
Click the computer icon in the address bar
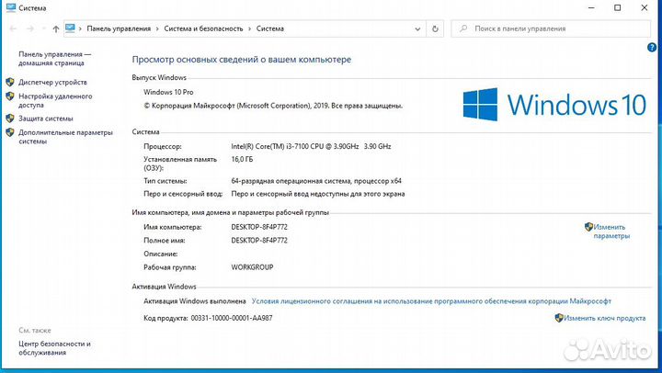[71, 28]
